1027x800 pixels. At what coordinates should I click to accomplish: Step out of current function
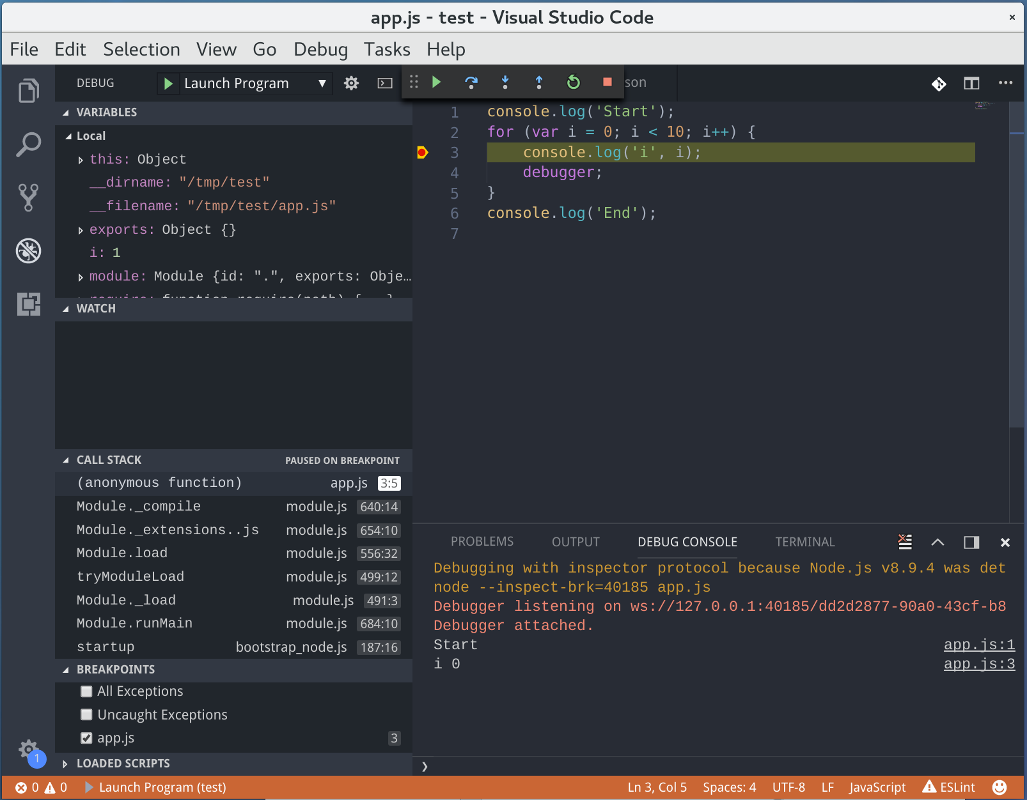click(539, 82)
